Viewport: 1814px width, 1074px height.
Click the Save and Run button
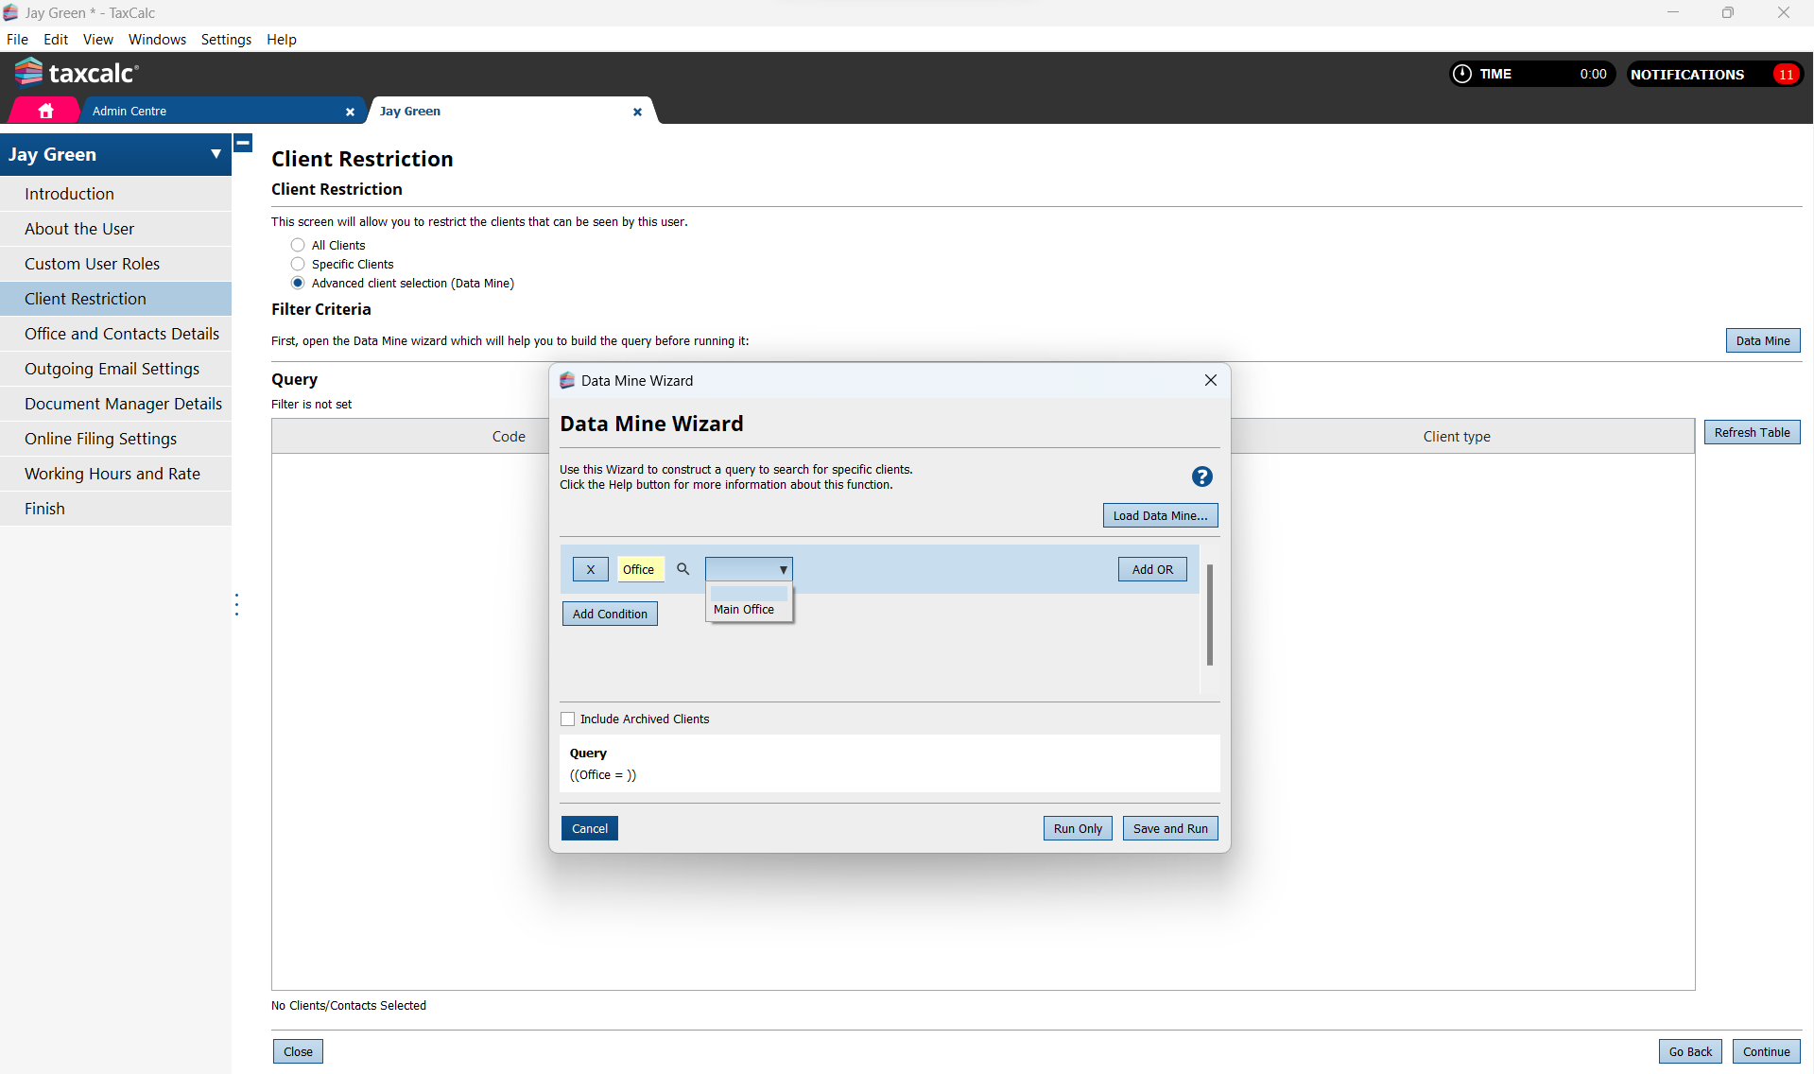(x=1169, y=828)
